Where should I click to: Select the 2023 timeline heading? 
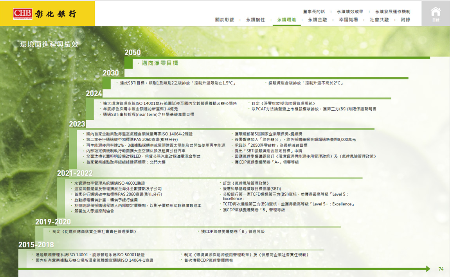point(77,124)
